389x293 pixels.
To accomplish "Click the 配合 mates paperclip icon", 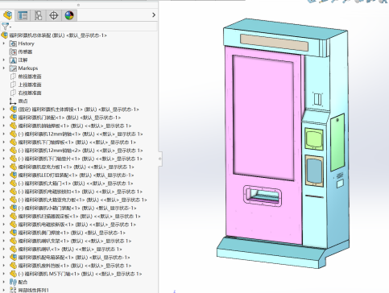I will pos(13,282).
